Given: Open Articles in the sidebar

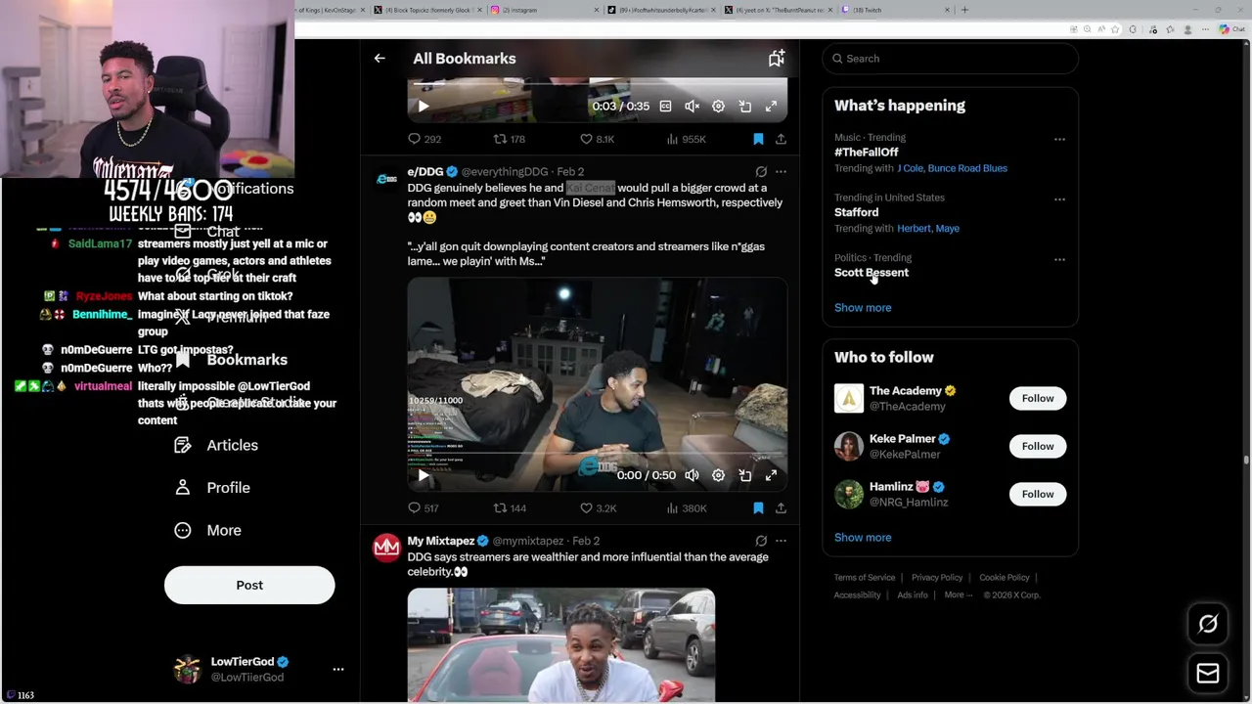Looking at the screenshot, I should (216, 445).
